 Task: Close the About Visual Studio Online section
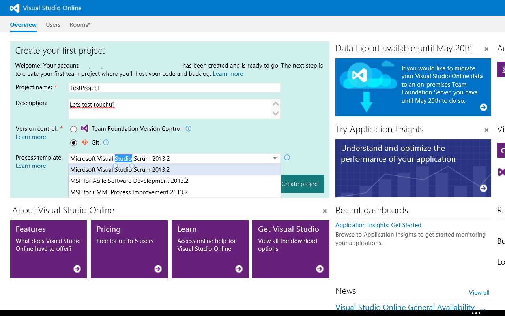325,211
